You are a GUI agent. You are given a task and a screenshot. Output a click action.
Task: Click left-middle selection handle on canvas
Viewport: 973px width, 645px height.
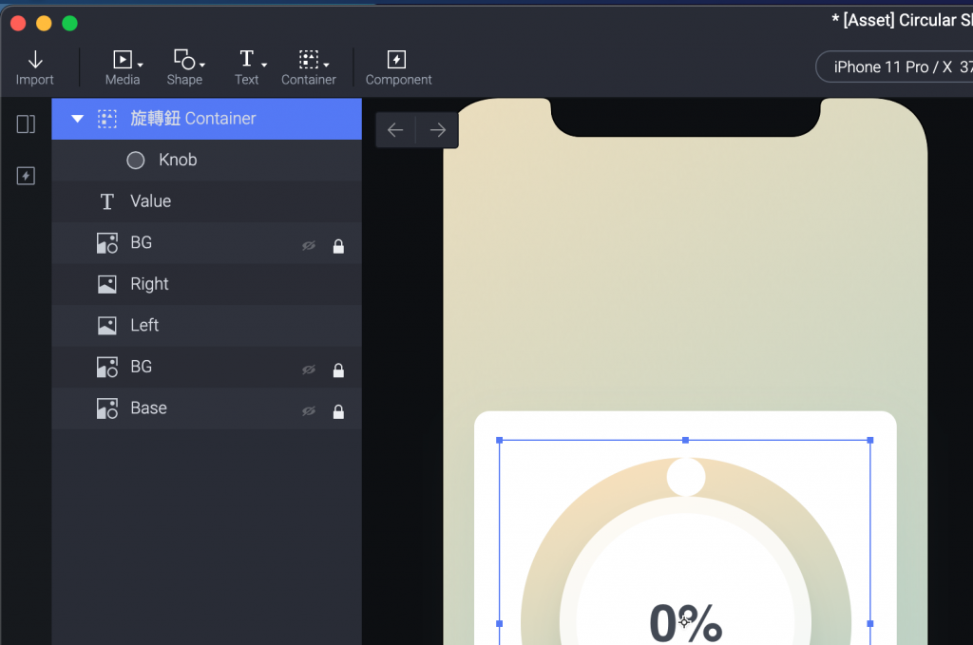(x=500, y=623)
